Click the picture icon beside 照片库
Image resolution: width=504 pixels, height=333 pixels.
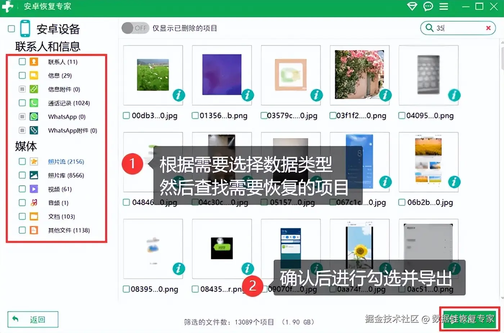click(34, 175)
